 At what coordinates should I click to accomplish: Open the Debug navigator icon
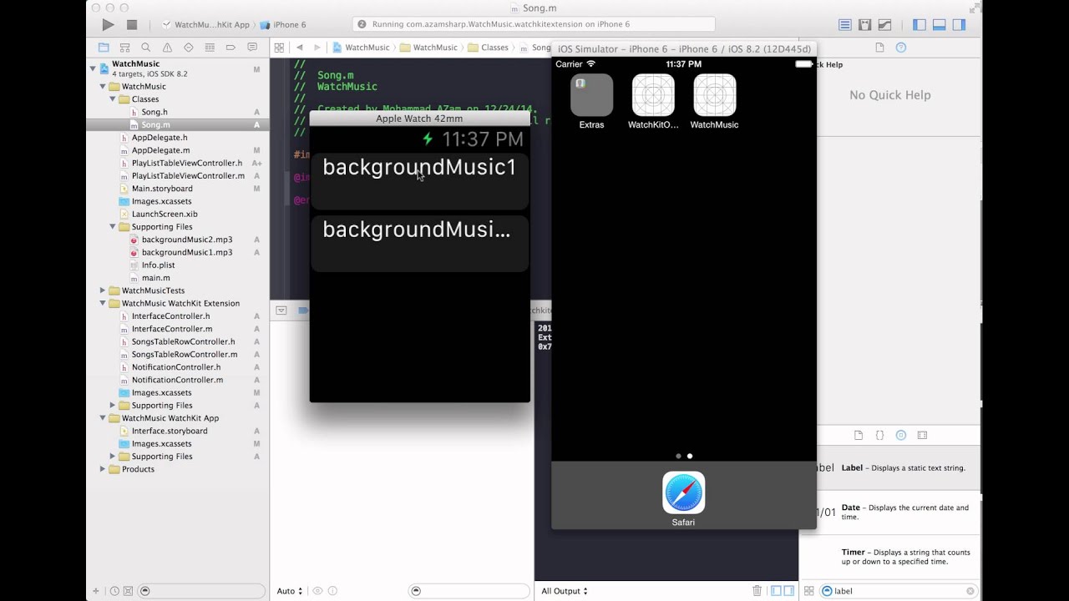(x=210, y=48)
